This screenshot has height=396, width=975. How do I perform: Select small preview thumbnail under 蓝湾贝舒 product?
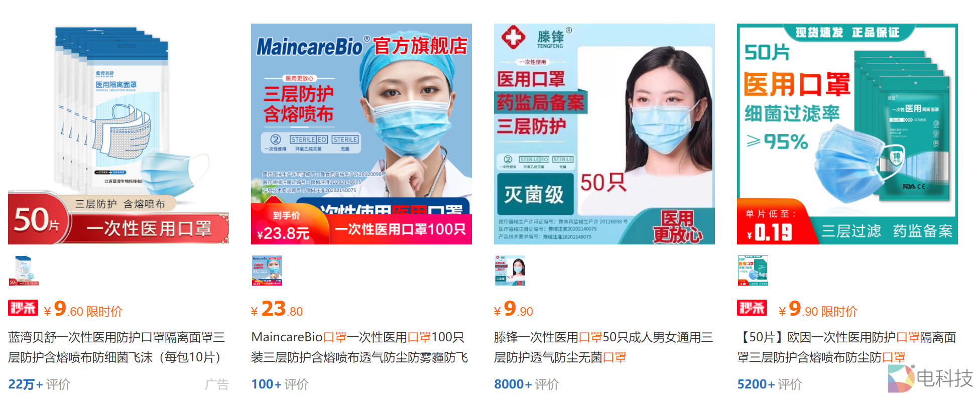tap(24, 271)
